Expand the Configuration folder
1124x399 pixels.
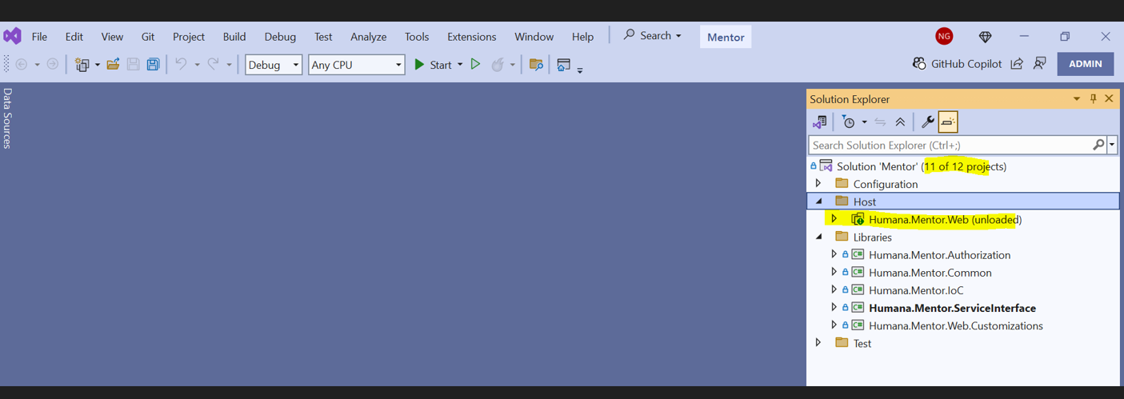point(818,184)
